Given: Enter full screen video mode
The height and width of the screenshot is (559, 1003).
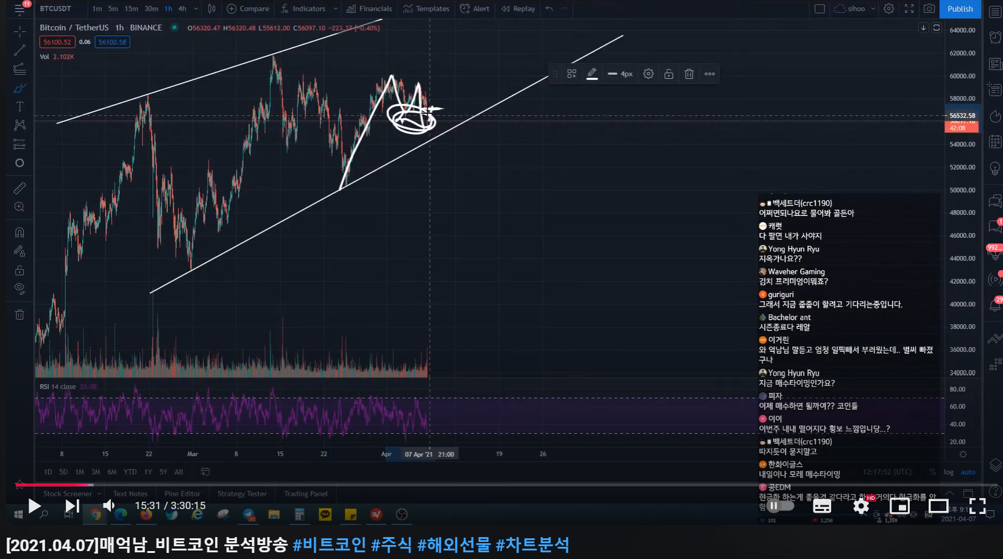Looking at the screenshot, I should [977, 506].
